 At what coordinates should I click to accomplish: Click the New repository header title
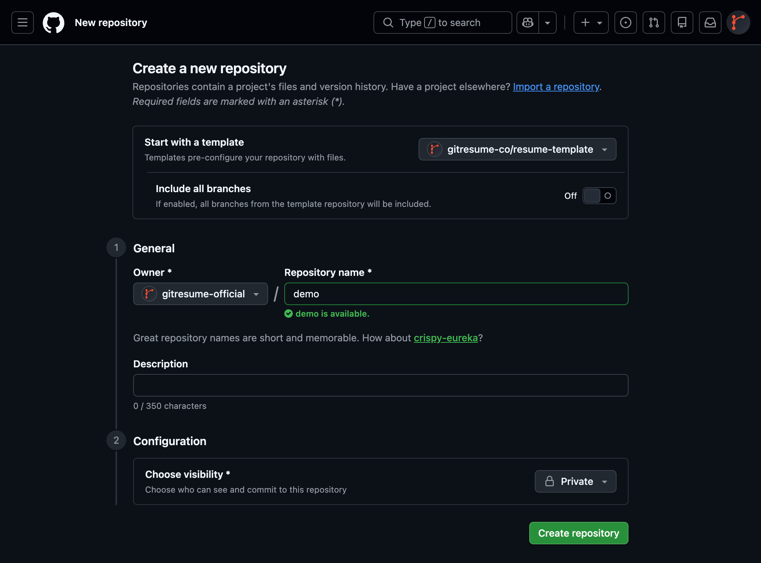[x=111, y=23]
